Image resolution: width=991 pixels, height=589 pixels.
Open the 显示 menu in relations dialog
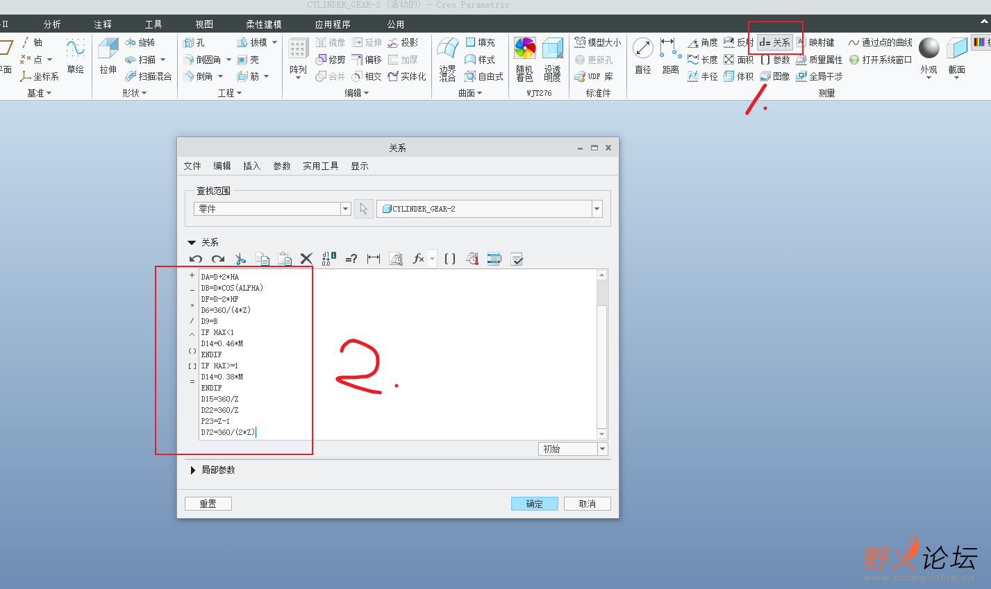pos(360,166)
